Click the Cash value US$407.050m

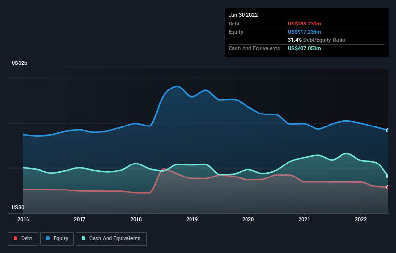[304, 48]
